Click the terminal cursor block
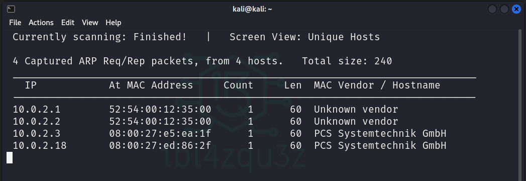The height and width of the screenshot is (181, 526). click(10, 158)
